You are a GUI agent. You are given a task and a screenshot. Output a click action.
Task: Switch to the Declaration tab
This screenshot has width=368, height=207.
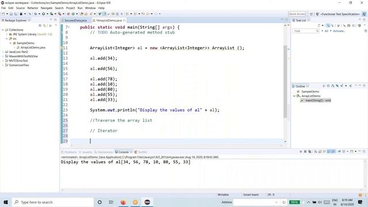coord(103,152)
